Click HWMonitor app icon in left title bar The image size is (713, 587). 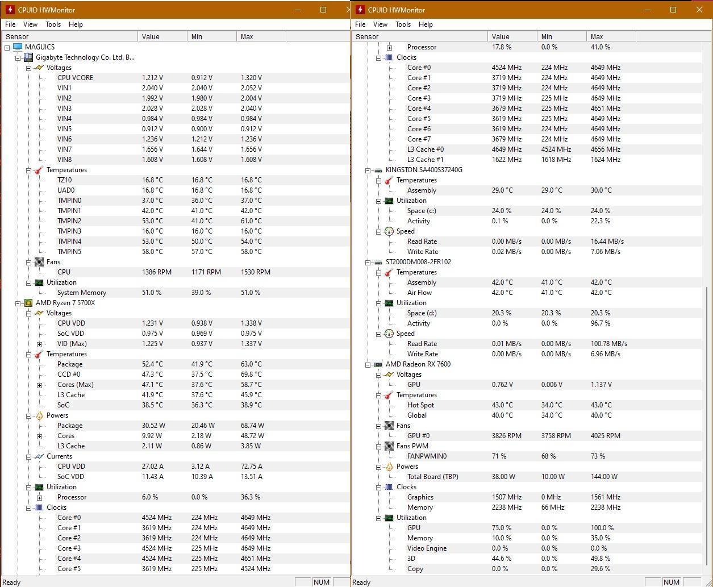point(10,10)
